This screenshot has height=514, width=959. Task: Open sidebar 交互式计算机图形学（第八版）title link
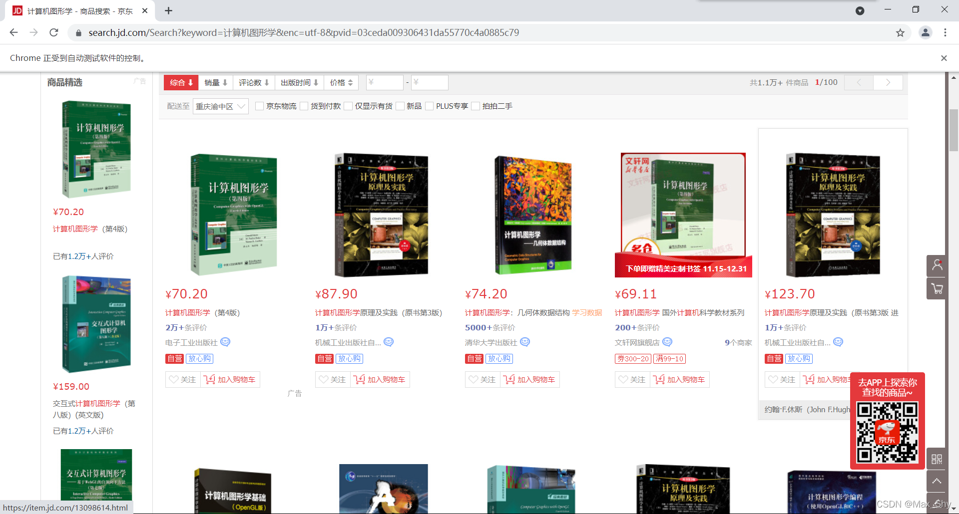(x=94, y=409)
